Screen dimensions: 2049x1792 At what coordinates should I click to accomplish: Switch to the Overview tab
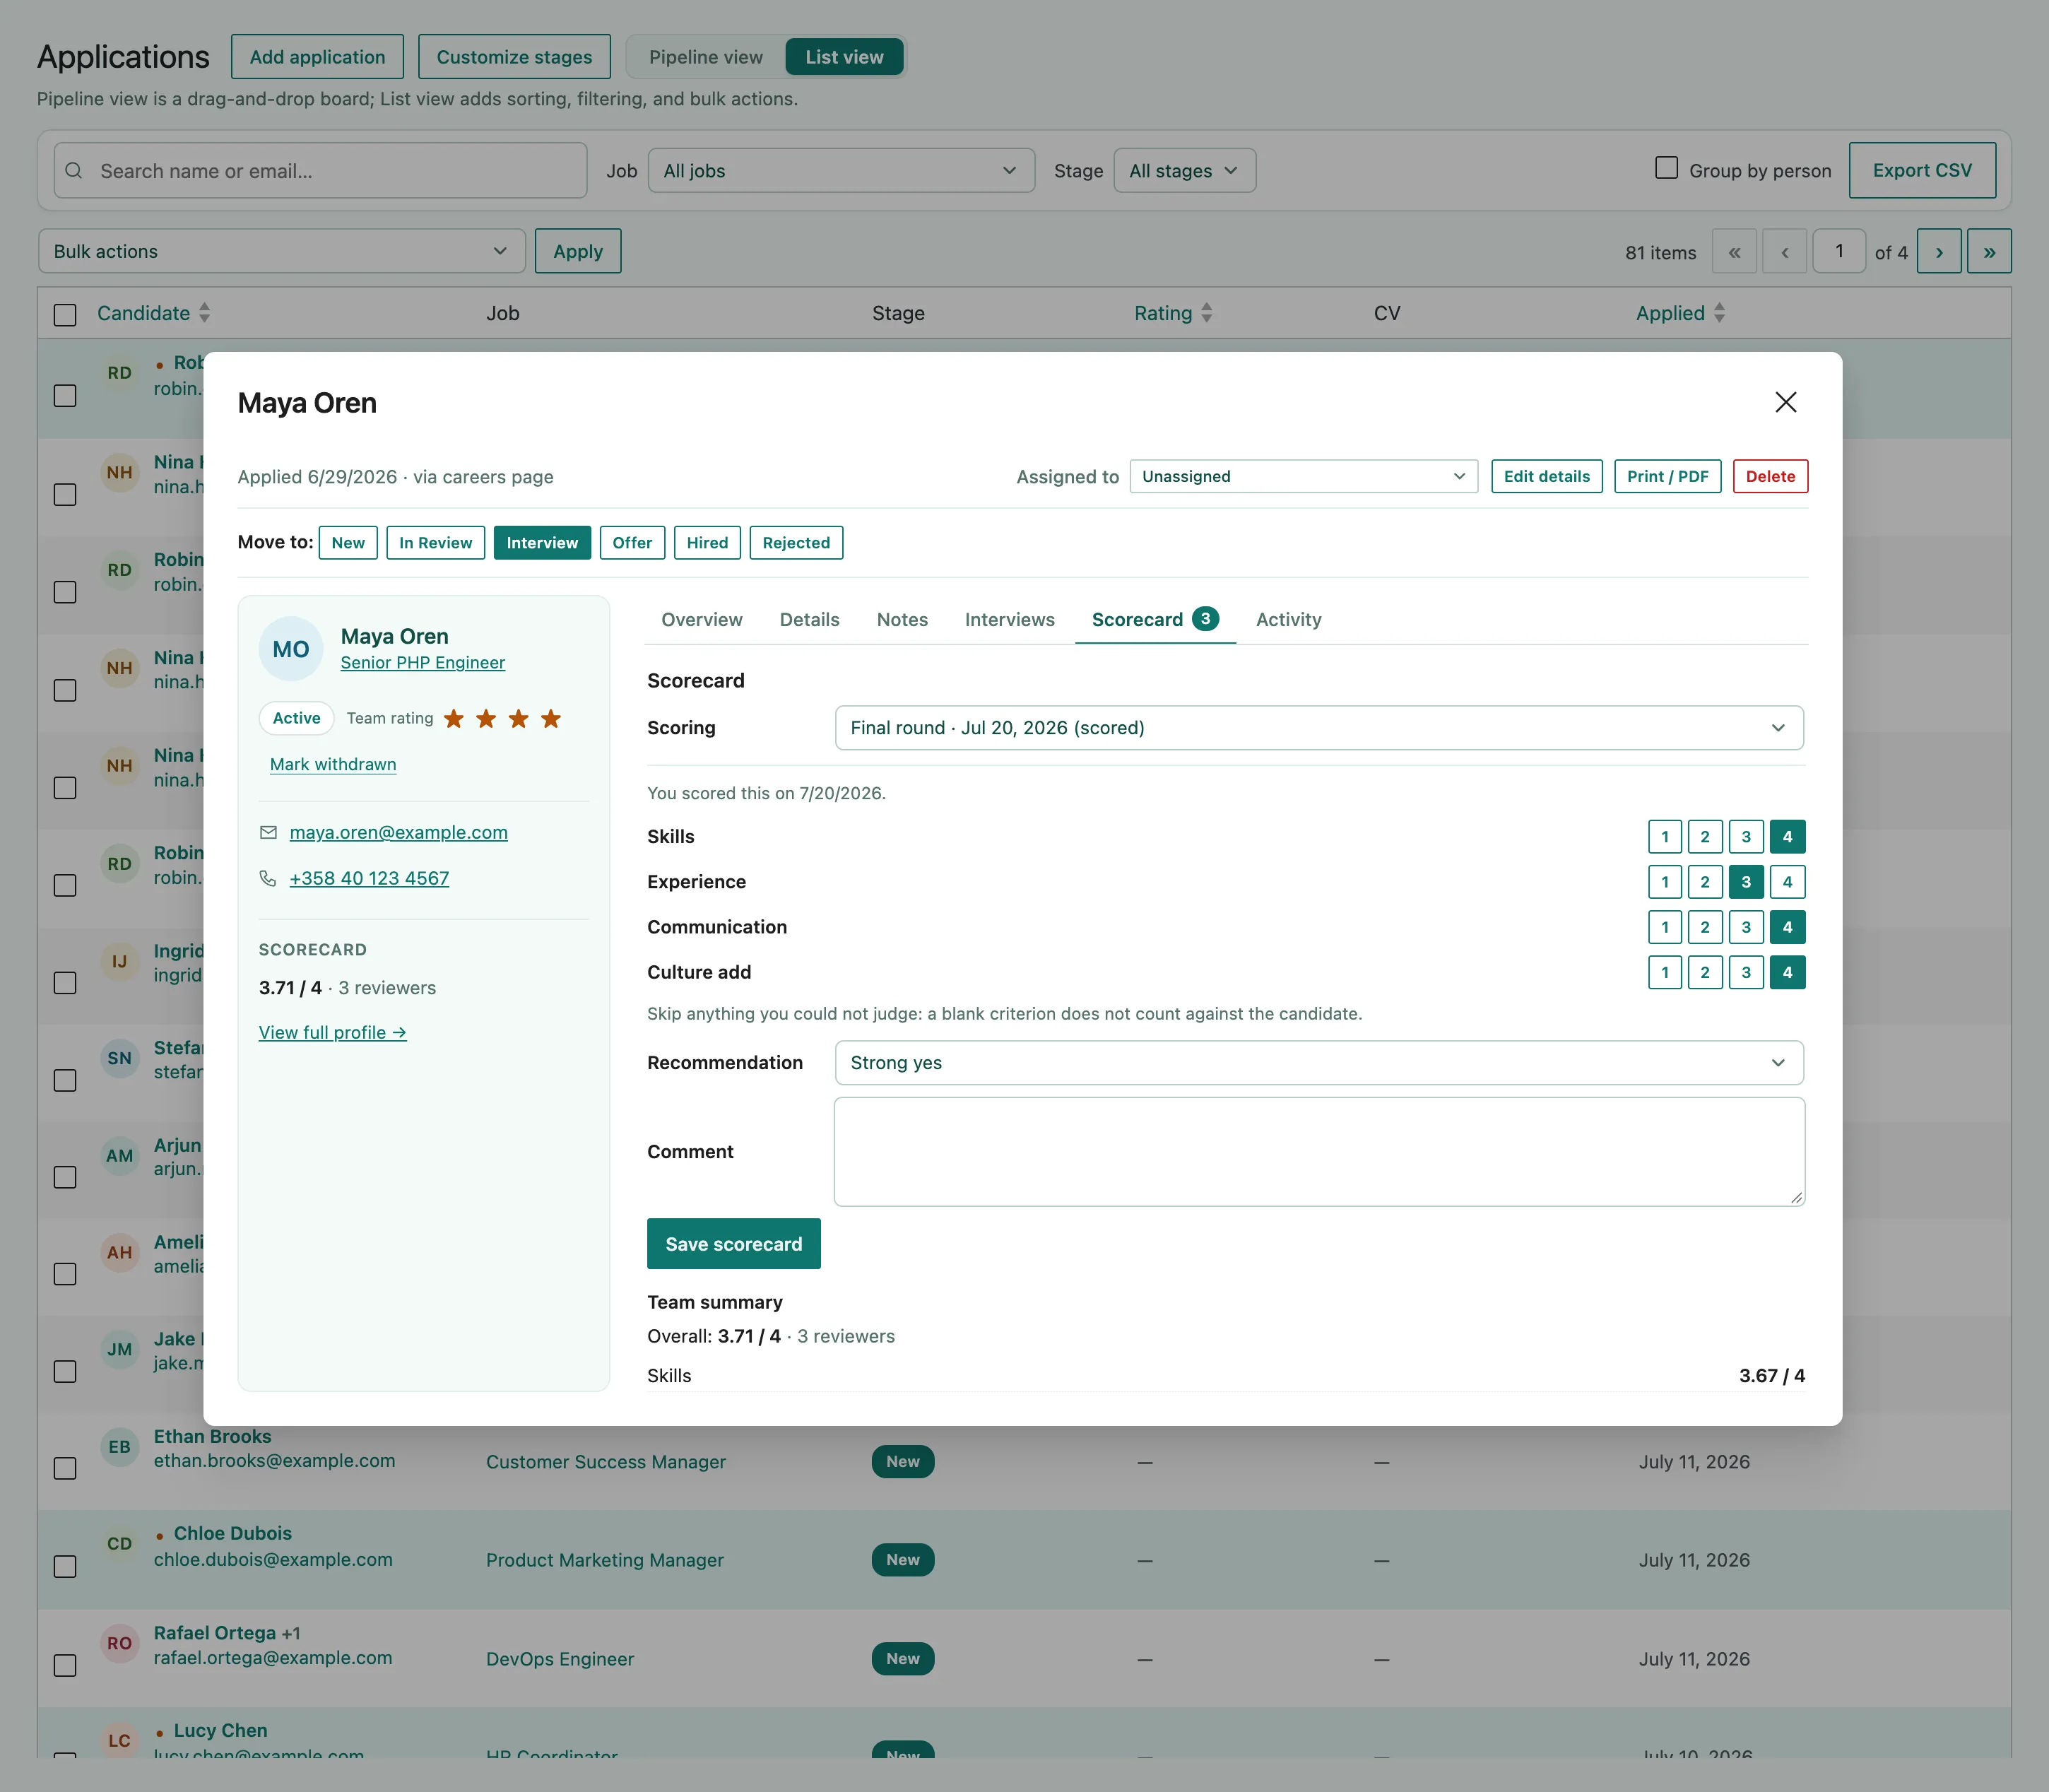pyautogui.click(x=701, y=619)
